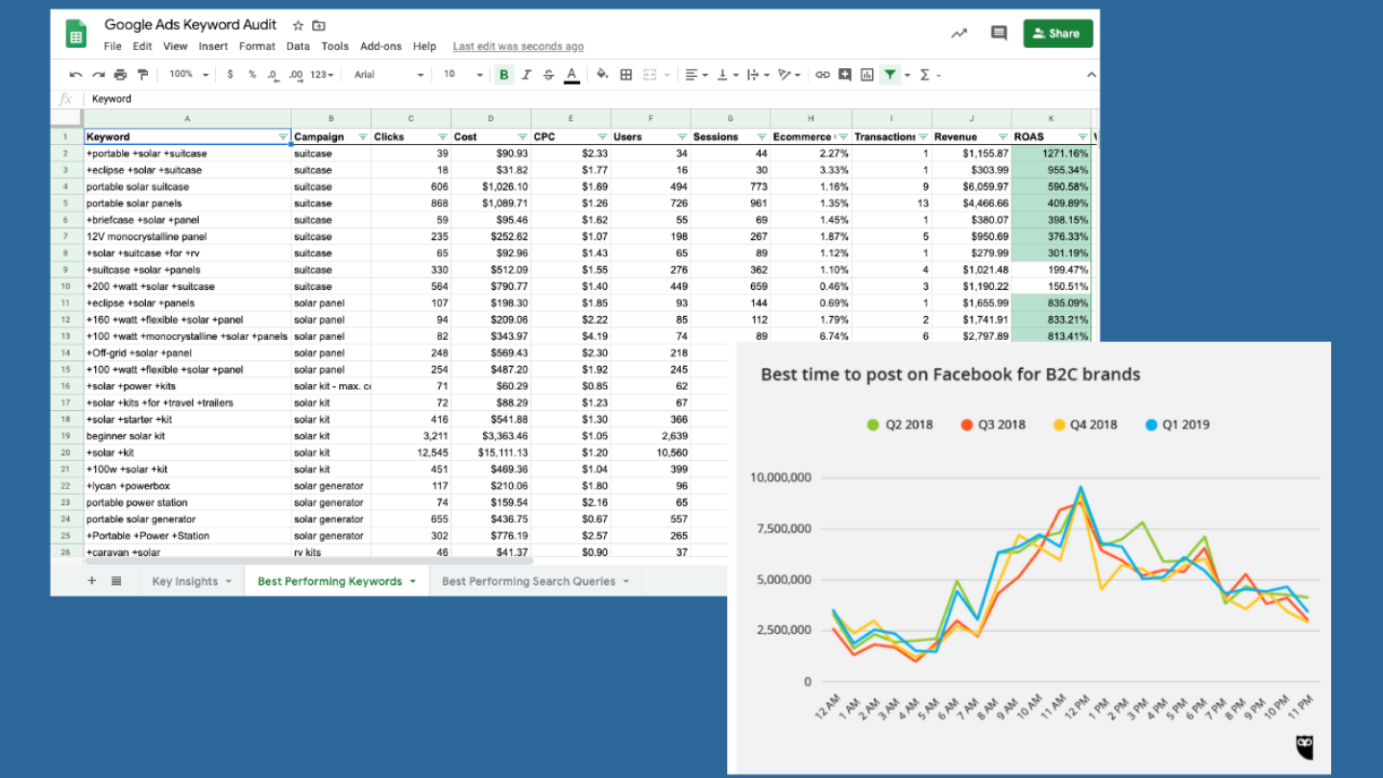Select the Best Performing Keywords tab

click(x=336, y=581)
